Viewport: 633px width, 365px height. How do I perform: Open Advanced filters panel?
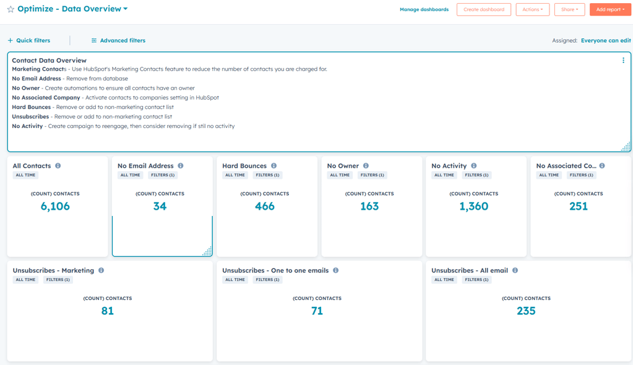(118, 41)
